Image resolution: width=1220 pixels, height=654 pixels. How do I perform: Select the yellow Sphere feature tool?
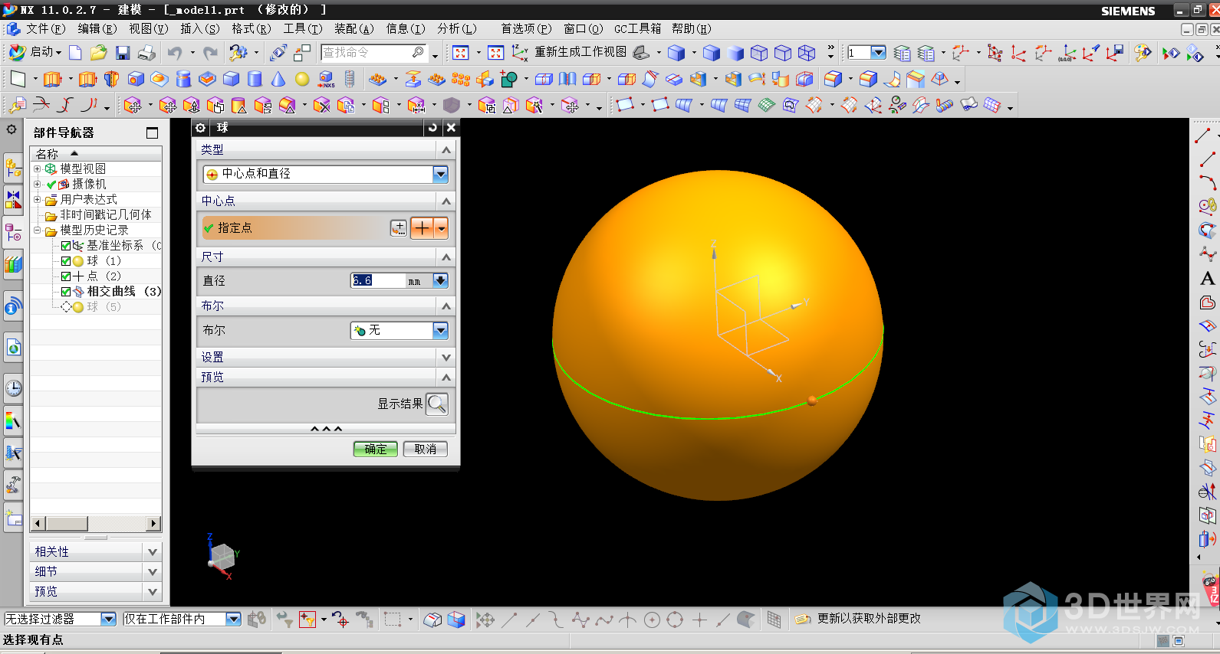pos(302,79)
